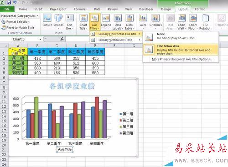Switch to the Formulas tab
The image size is (228, 167).
pos(80,9)
